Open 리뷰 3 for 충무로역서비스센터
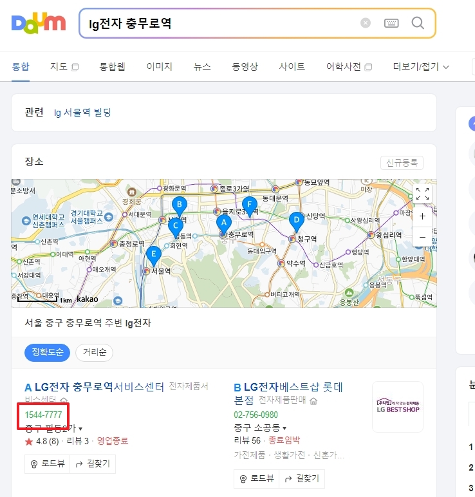Viewport: 475px width, 497px height. (78, 441)
